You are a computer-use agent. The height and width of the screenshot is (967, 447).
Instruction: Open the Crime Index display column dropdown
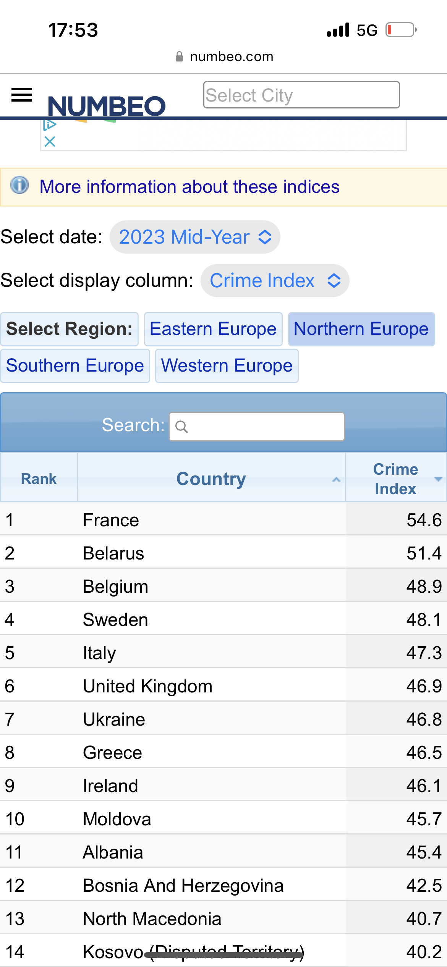pyautogui.click(x=275, y=281)
